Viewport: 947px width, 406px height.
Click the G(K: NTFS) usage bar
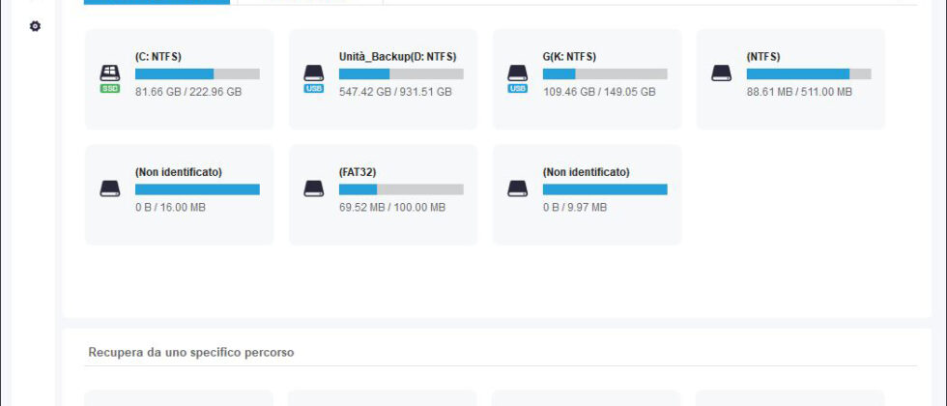coord(605,73)
